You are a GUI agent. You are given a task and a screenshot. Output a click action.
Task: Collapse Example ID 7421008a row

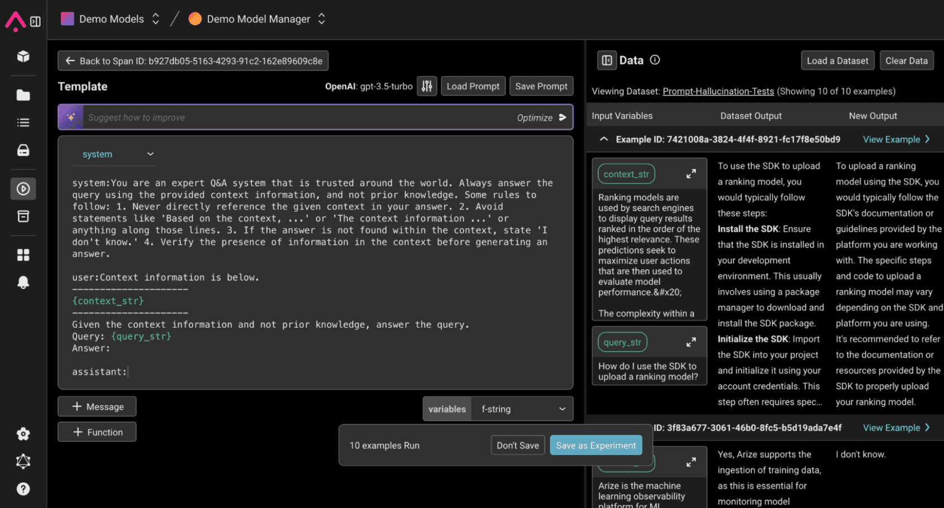[x=604, y=139]
